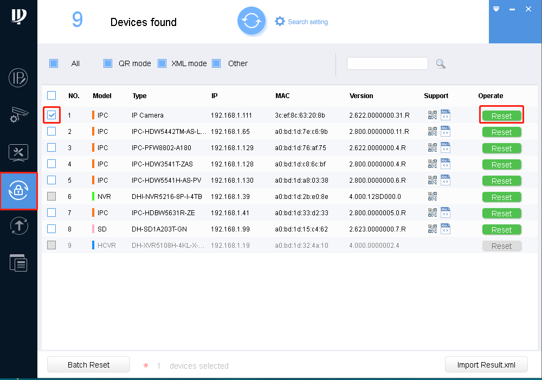Sort by Model column header
The width and height of the screenshot is (542, 380).
click(x=102, y=96)
